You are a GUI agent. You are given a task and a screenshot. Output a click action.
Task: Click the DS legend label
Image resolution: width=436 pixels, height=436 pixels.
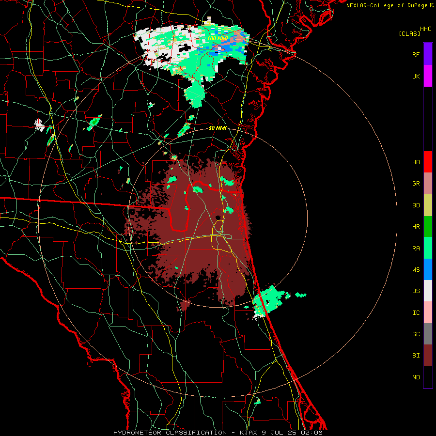click(416, 291)
